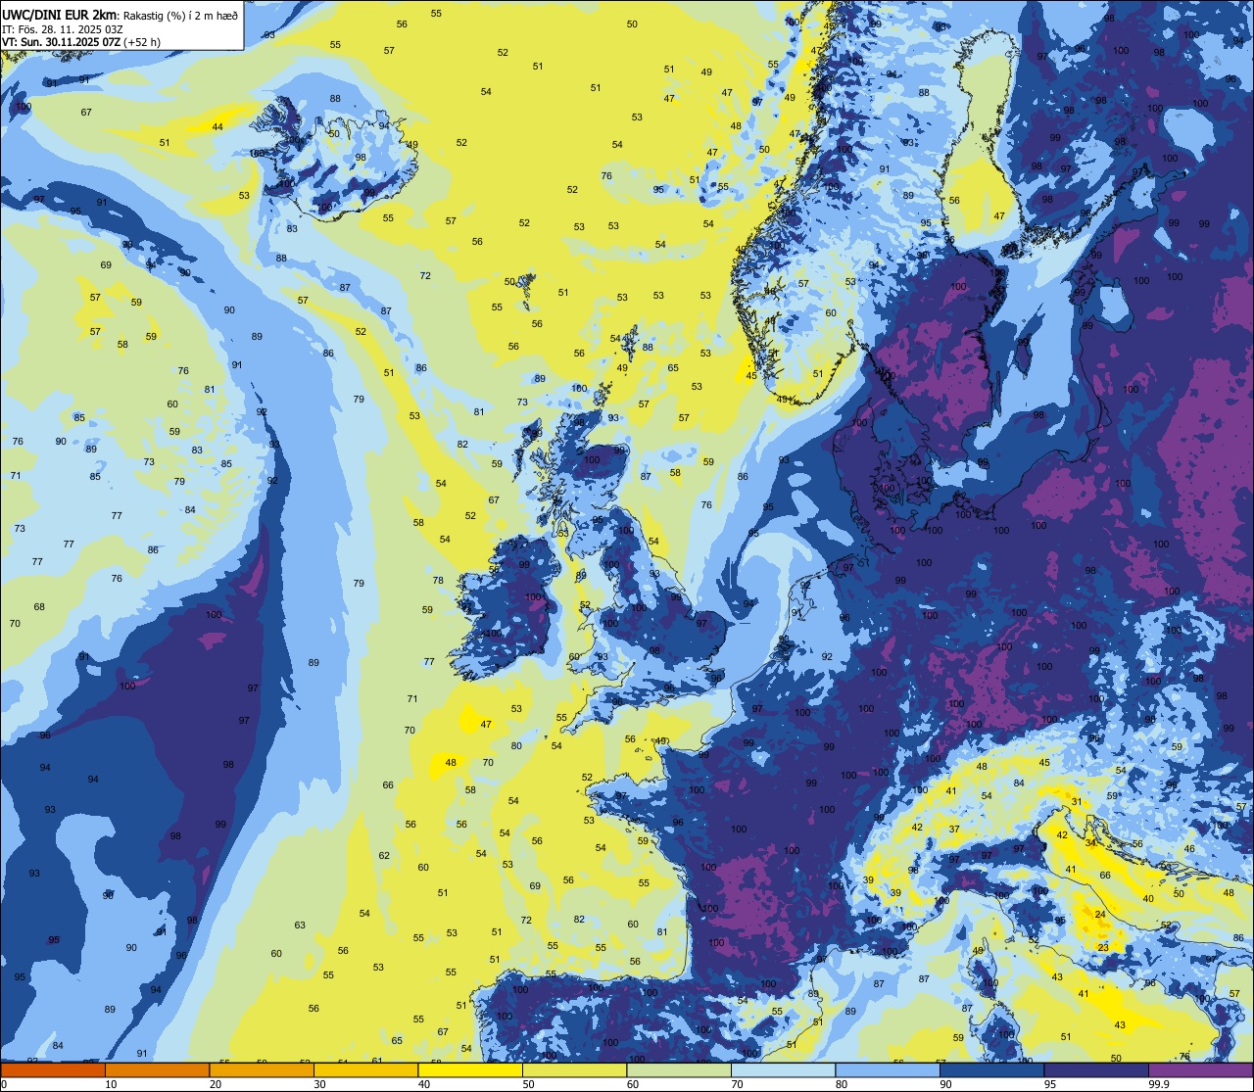The height and width of the screenshot is (1092, 1254).
Task: Click the legend tick label "30"
Action: [319, 1084]
